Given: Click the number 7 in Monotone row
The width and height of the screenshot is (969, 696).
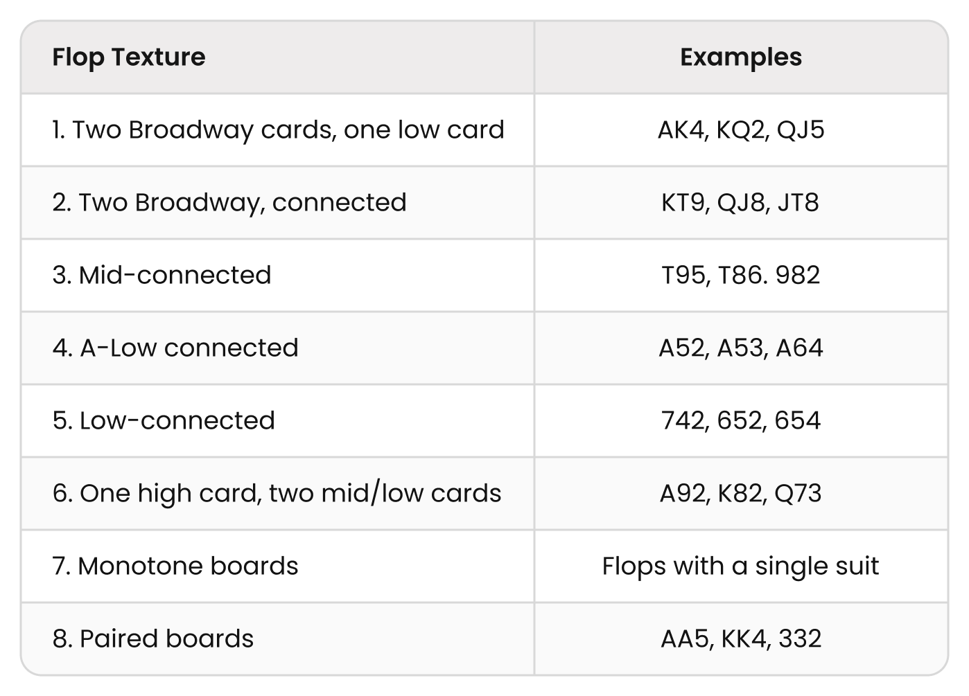Looking at the screenshot, I should 59,566.
